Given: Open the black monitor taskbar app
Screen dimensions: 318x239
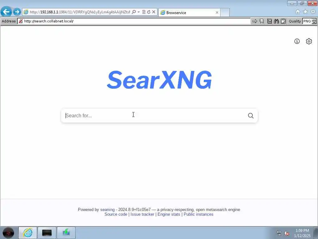Looking at the screenshot, I should click(47, 233).
